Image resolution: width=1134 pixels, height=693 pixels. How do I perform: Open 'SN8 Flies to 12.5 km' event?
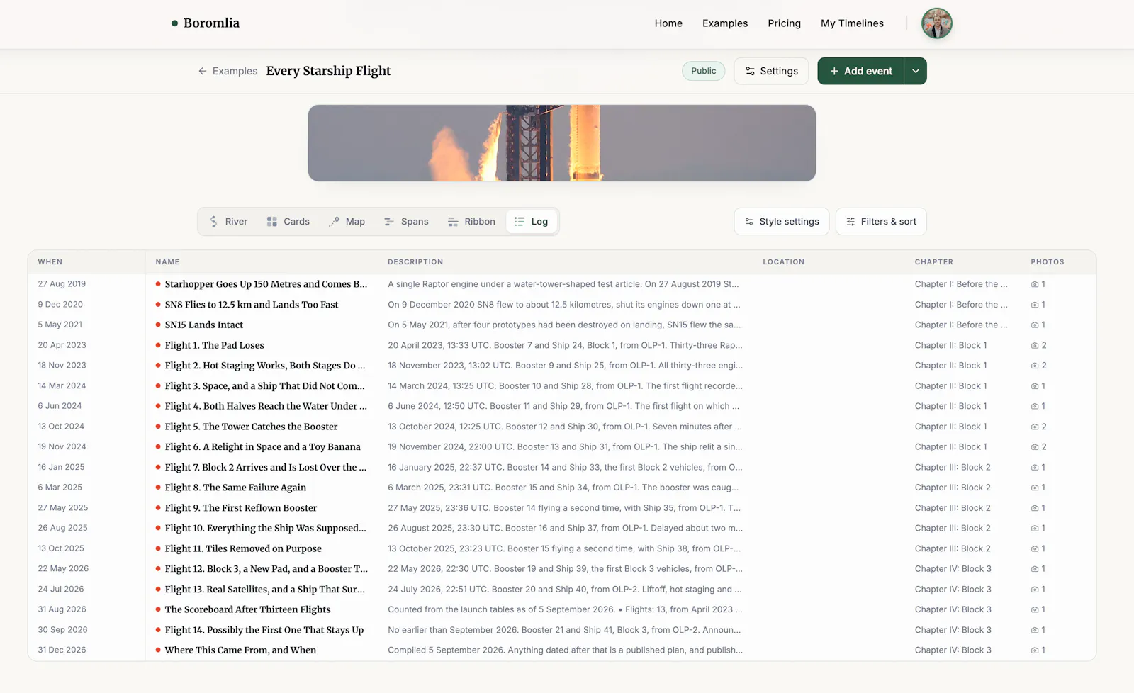pos(252,305)
